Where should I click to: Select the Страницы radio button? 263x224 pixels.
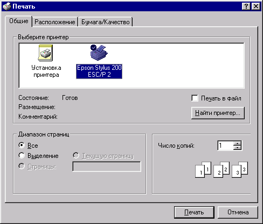click(22, 166)
